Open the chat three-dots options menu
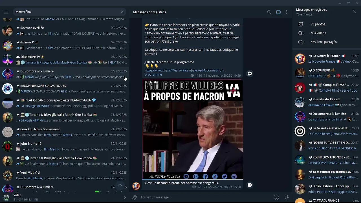361x203 pixels. tap(287, 12)
